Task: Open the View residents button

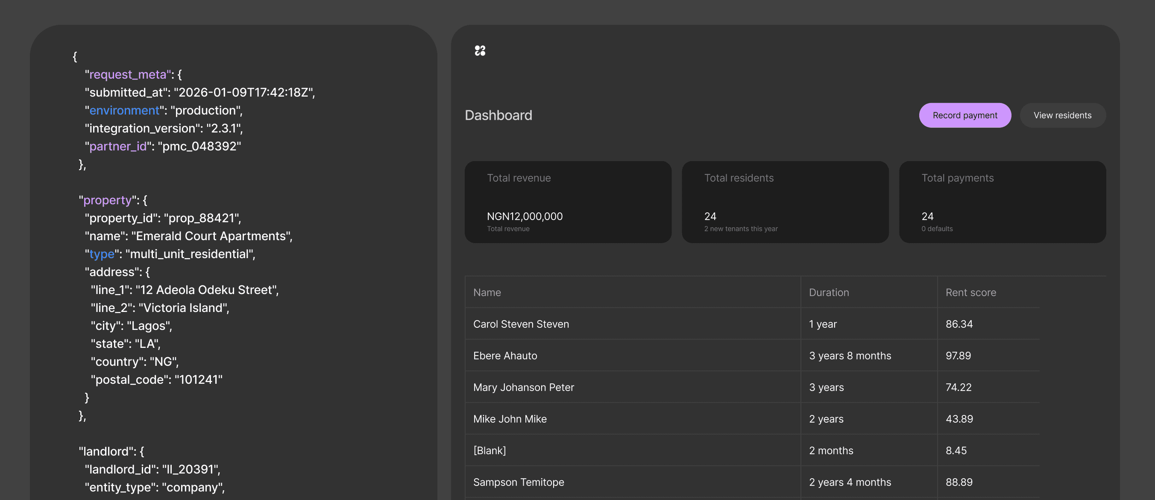Action: click(x=1062, y=115)
